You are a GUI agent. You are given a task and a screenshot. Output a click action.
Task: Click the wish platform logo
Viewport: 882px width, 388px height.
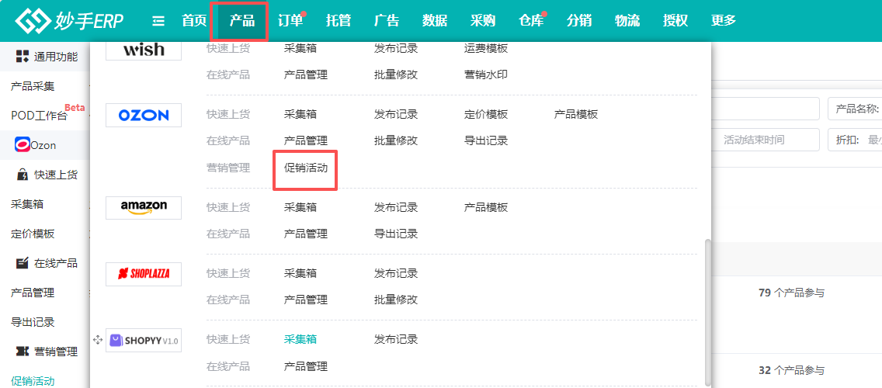click(x=144, y=50)
